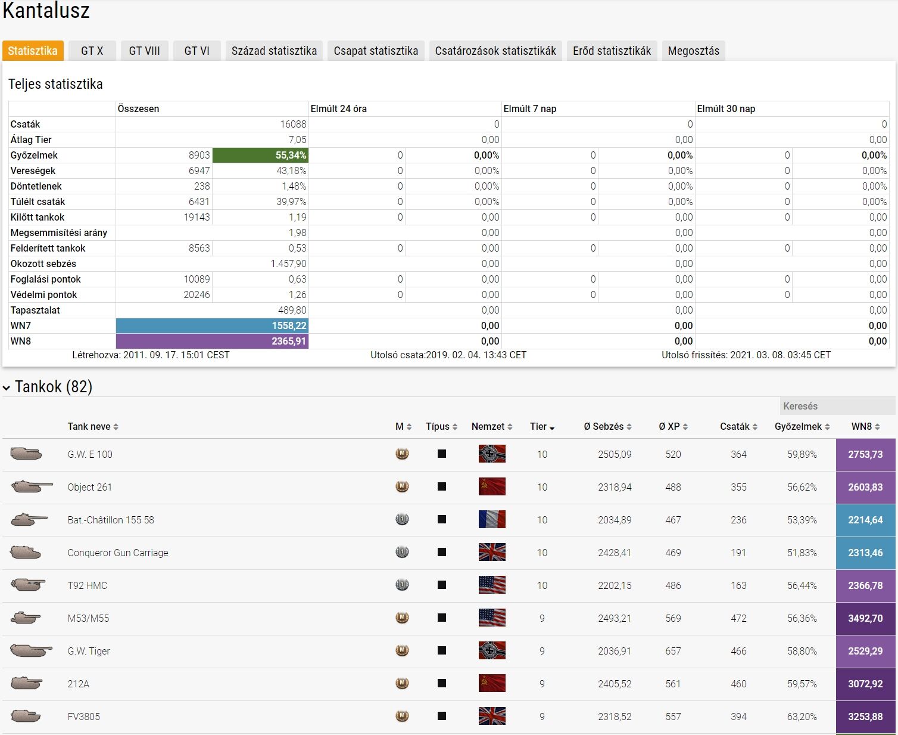Open the Megosztás tab
The height and width of the screenshot is (735, 898).
click(x=694, y=51)
